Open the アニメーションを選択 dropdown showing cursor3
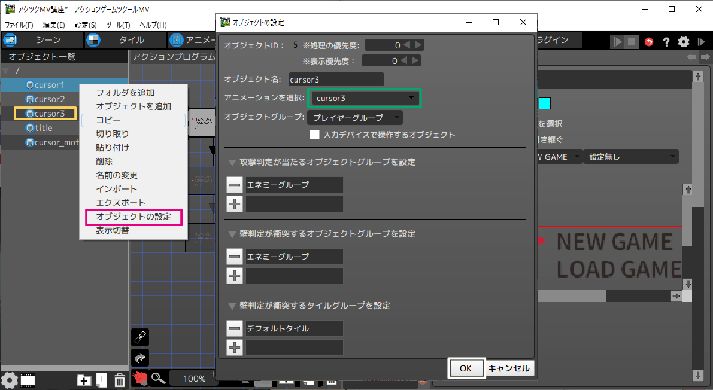This screenshot has height=390, width=713. coord(364,98)
